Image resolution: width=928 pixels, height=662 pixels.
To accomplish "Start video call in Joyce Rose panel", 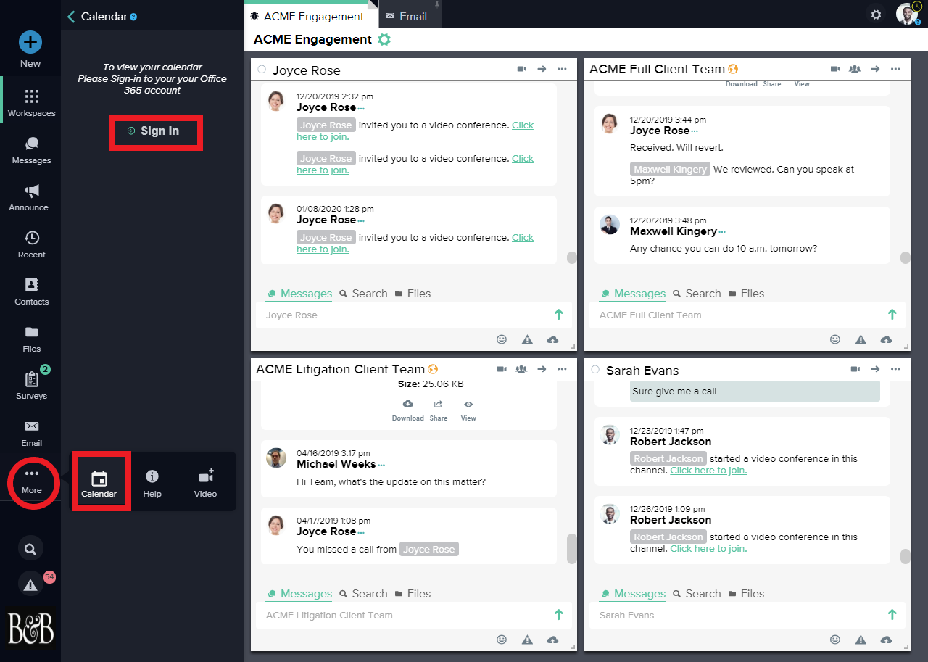I will 521,69.
